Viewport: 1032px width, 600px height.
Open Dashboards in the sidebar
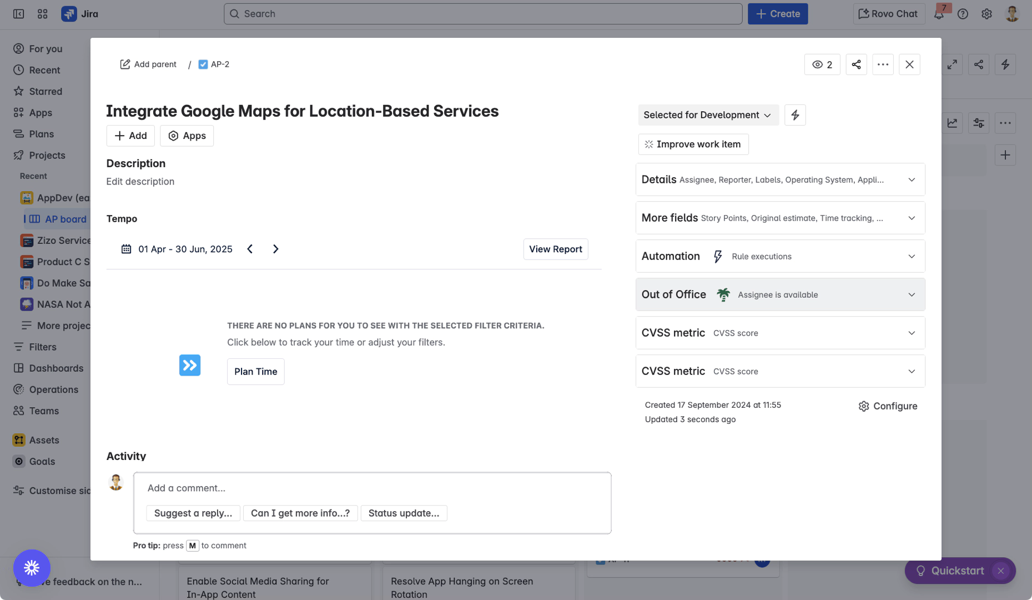coord(56,368)
